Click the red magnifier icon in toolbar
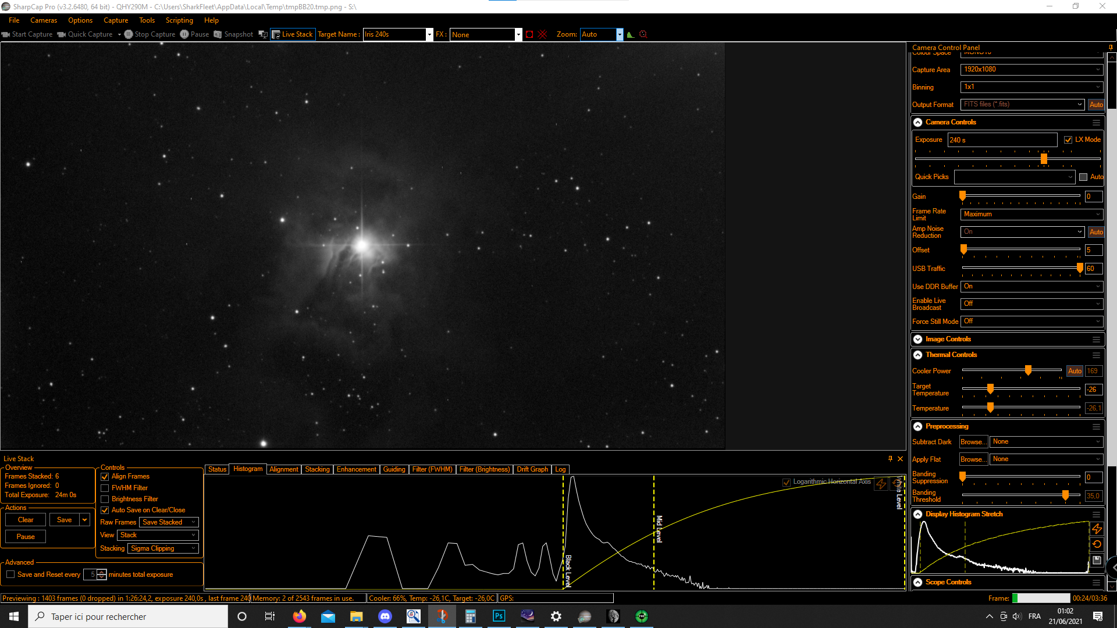The height and width of the screenshot is (628, 1117). pos(643,34)
